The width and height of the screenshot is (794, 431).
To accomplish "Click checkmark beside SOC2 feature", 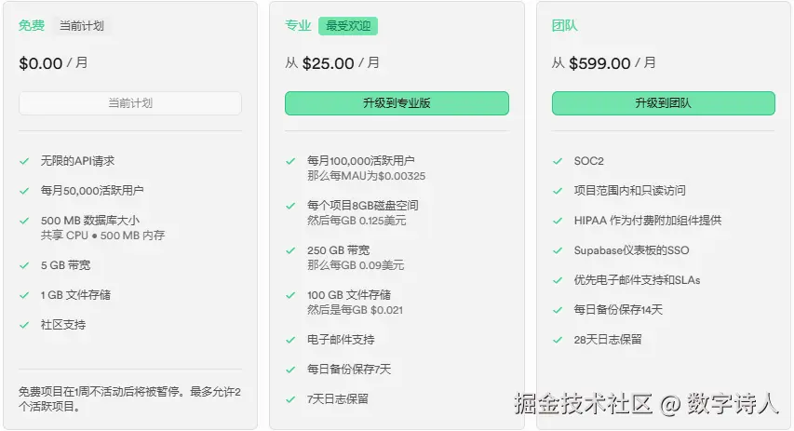I will click(558, 161).
